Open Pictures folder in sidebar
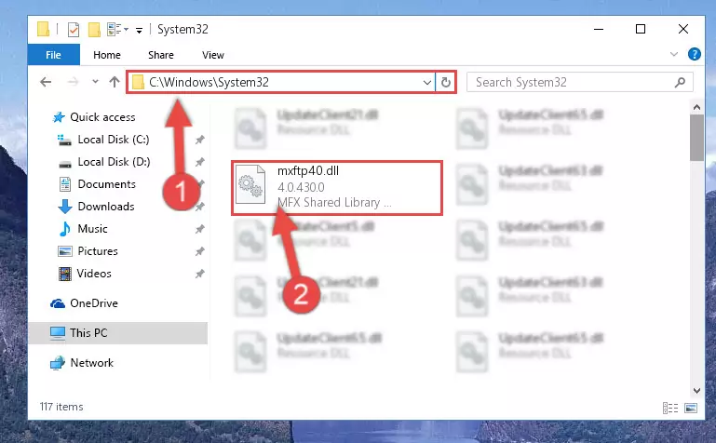 coord(98,251)
